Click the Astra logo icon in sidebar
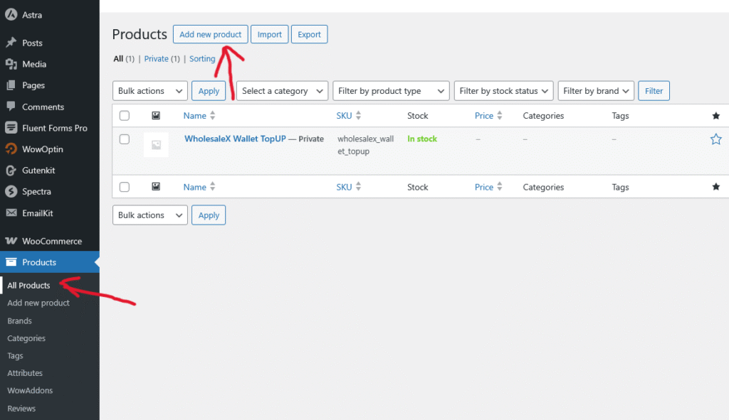 click(11, 15)
